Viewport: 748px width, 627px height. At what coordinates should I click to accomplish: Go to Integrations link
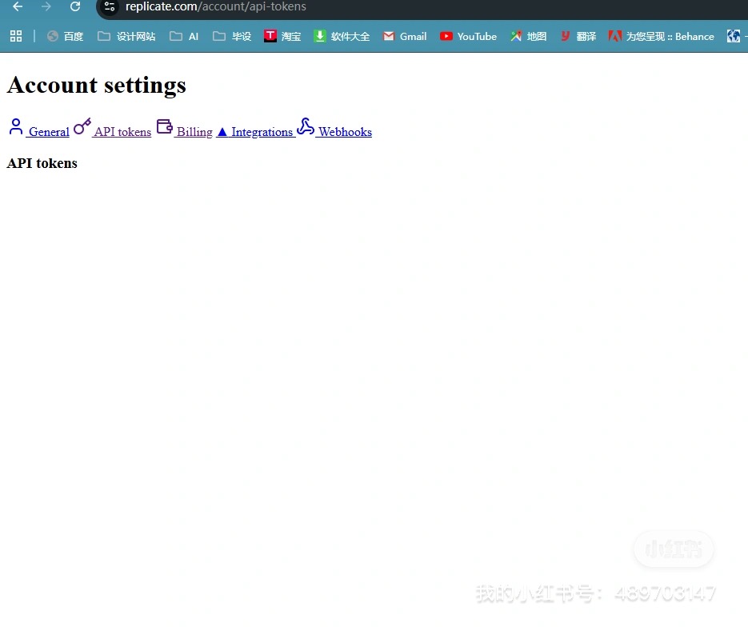click(x=262, y=132)
